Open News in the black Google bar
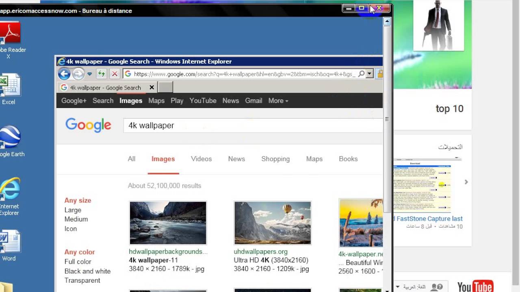 (x=231, y=101)
